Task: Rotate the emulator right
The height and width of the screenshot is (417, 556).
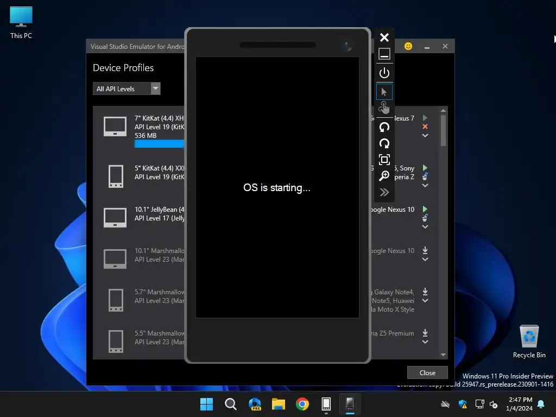Action: tap(384, 143)
